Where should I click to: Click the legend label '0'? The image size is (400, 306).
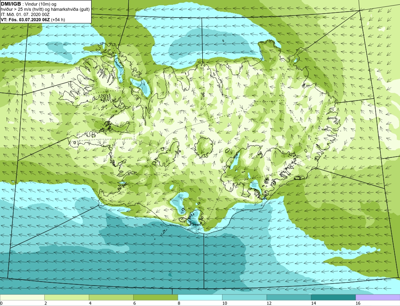pyautogui.click(x=1, y=303)
